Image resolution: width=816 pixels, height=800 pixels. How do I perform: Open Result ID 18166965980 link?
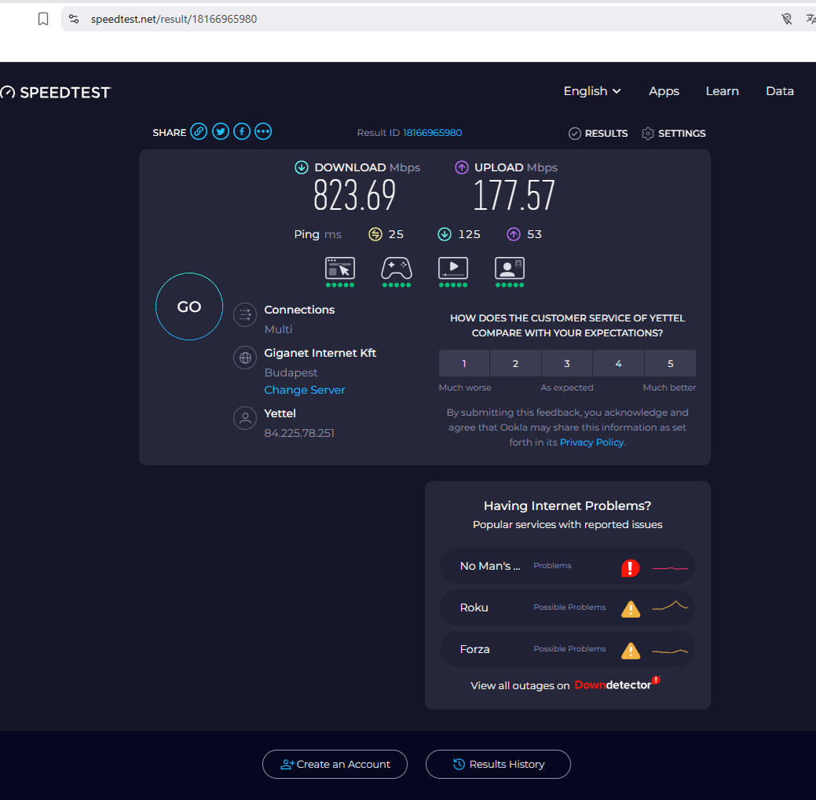432,133
